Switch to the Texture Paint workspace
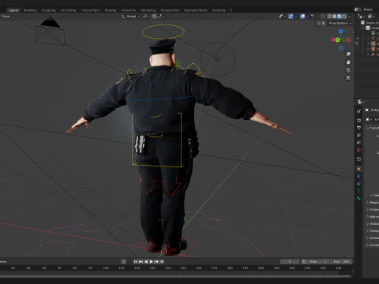379x284 pixels. click(90, 10)
